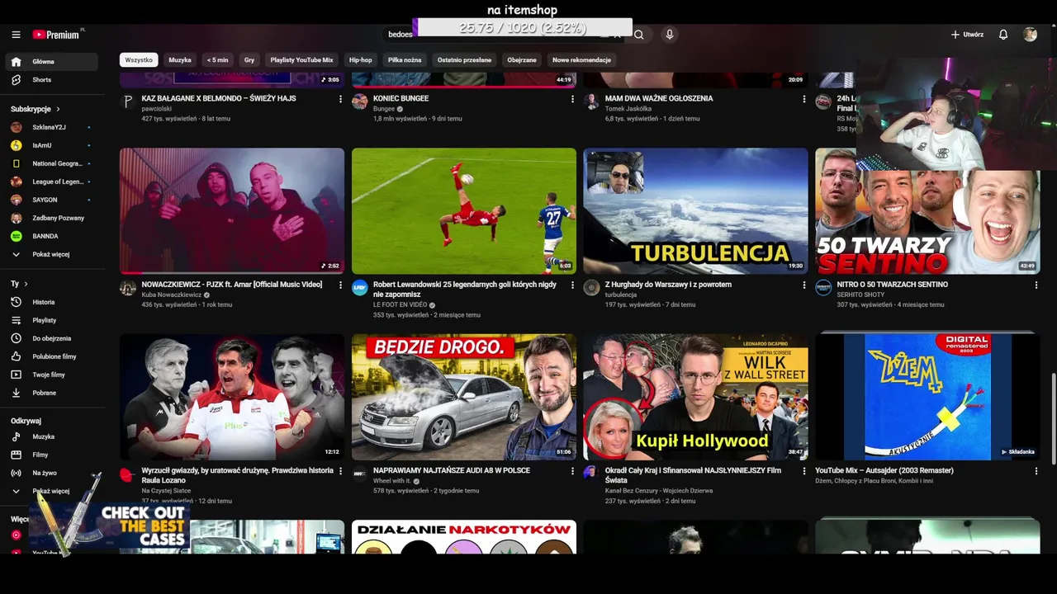Open SzklanaY2J channel subscription
Screen dimensions: 1057x594
51,127
